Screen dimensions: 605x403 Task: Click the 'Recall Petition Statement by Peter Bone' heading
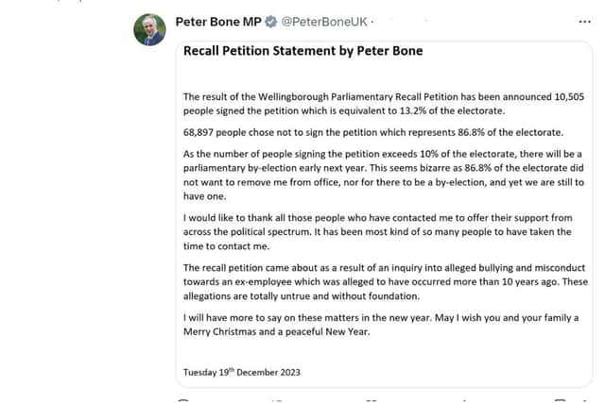point(302,51)
